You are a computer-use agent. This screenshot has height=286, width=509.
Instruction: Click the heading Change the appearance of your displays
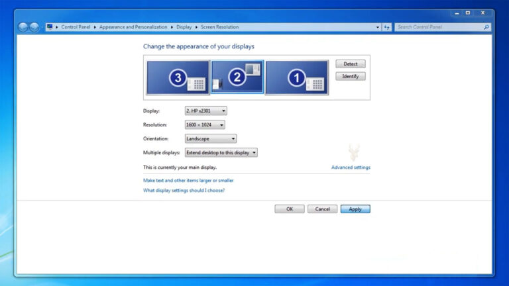[x=199, y=46]
